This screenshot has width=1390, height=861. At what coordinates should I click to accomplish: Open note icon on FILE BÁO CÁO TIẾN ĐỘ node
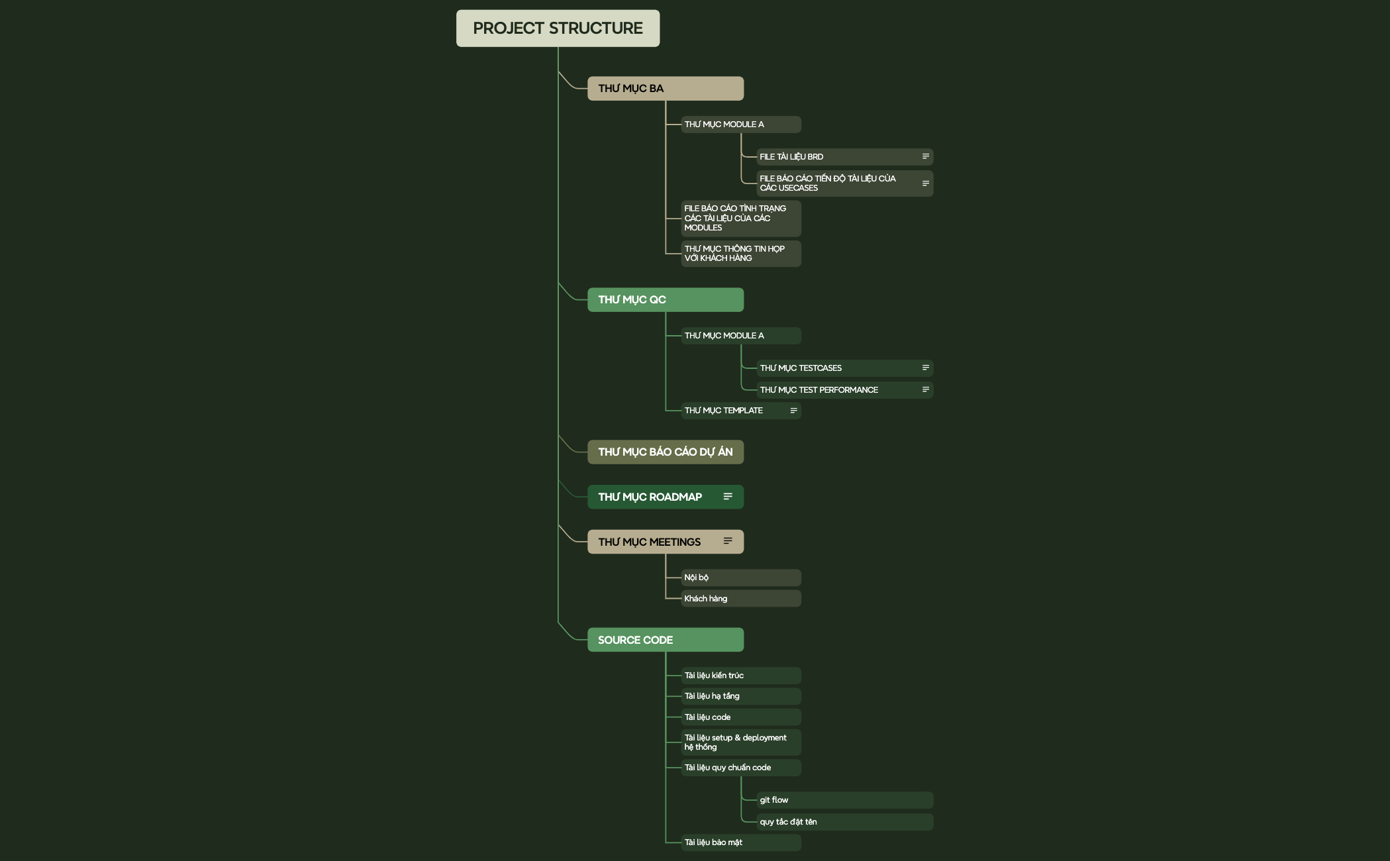(926, 183)
